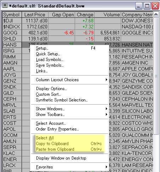This screenshot has height=172, width=160.
Task: Expand Show Windows... submenu
Action: click(69, 109)
